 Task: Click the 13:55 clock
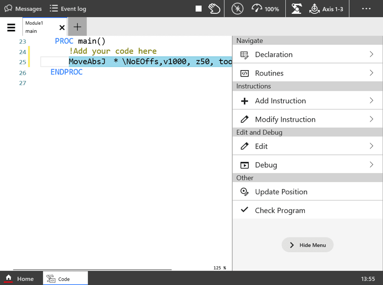click(x=368, y=279)
